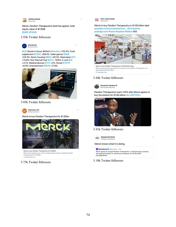This screenshot has height=227, width=176.
Task: Click the laptop trading screen photo
Action: [x=49, y=84]
